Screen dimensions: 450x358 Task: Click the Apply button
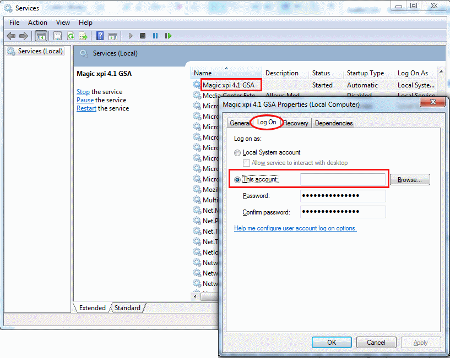(x=421, y=343)
